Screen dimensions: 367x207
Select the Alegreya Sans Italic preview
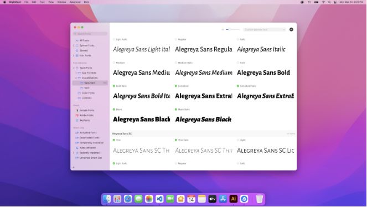(x=261, y=49)
